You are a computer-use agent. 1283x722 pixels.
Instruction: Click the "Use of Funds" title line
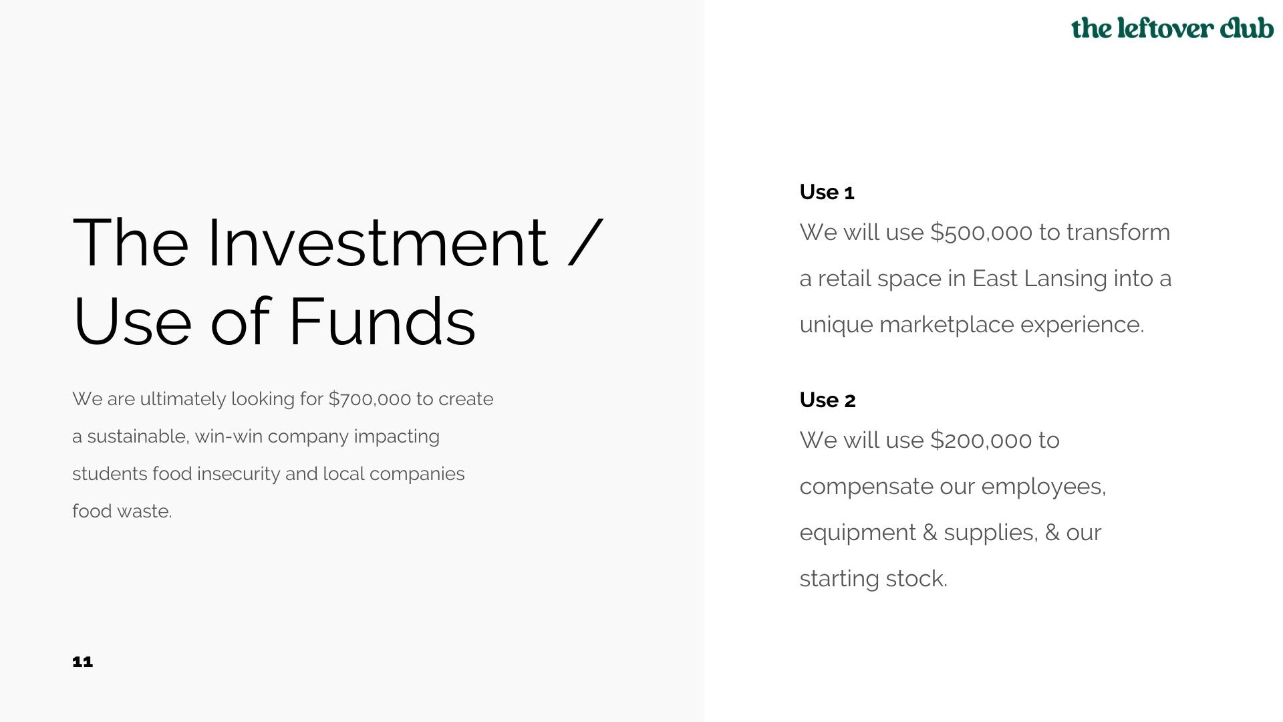click(x=274, y=322)
